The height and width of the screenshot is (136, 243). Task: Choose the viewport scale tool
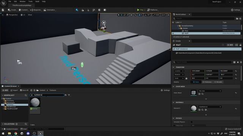pos(128,15)
